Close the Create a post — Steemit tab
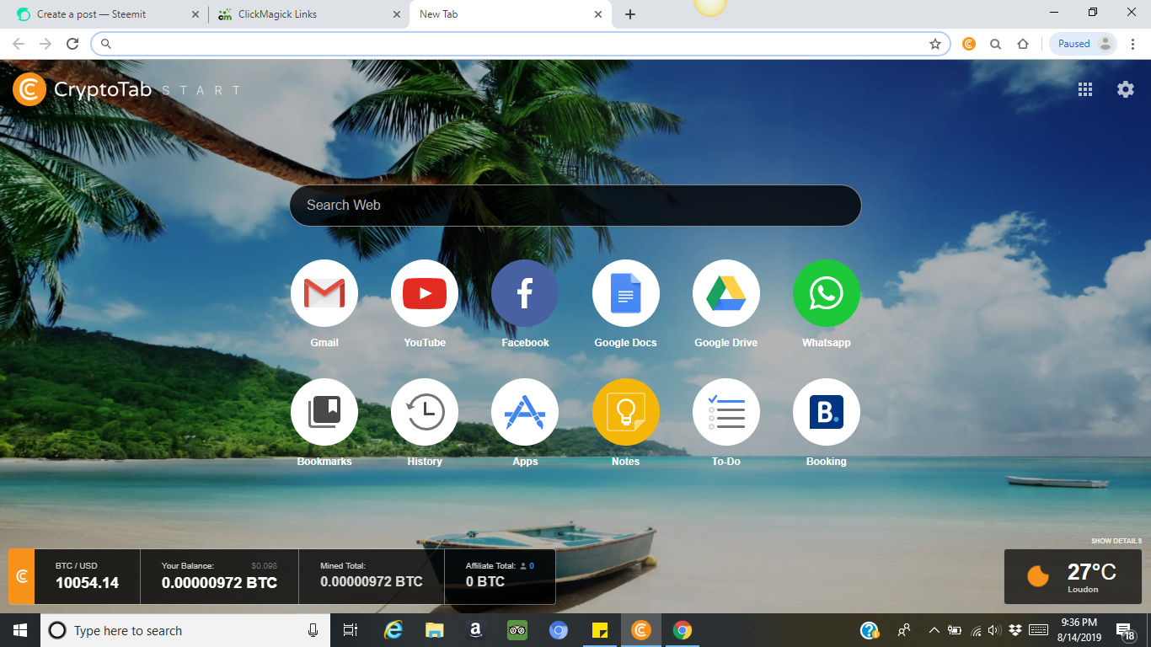 point(195,14)
